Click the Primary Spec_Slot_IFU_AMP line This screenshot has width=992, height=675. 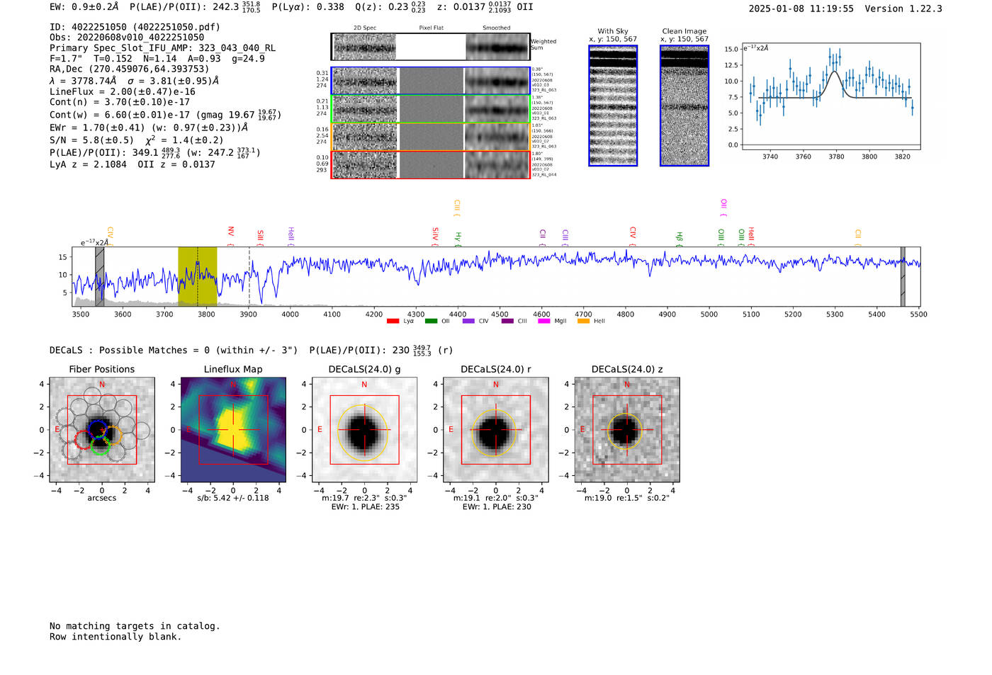162,48
